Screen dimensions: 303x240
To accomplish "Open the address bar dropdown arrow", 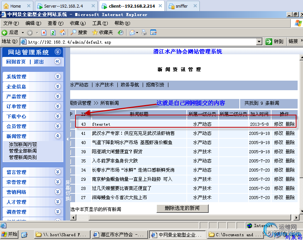I will click(x=259, y=42).
